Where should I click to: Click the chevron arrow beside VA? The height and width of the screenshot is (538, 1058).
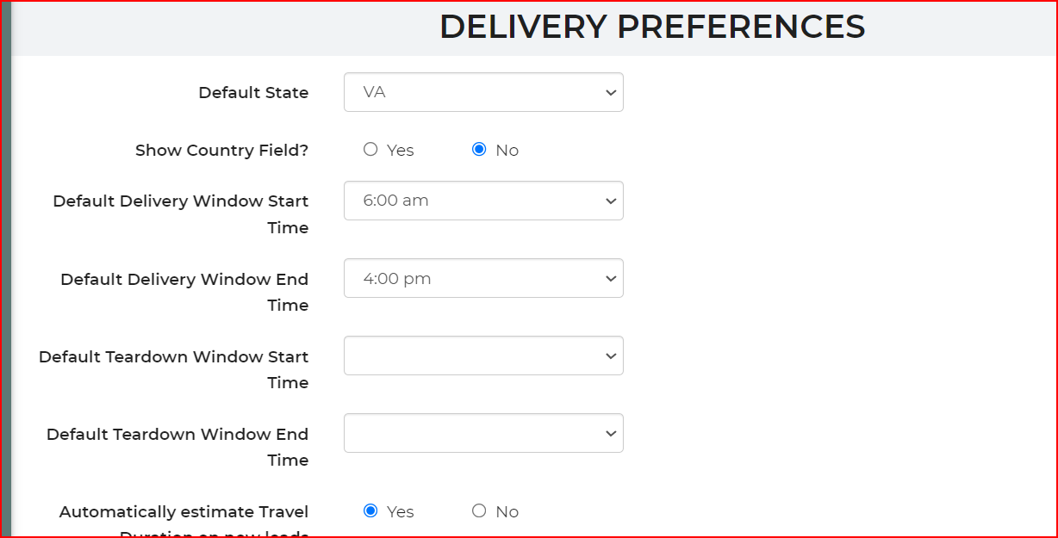(611, 92)
